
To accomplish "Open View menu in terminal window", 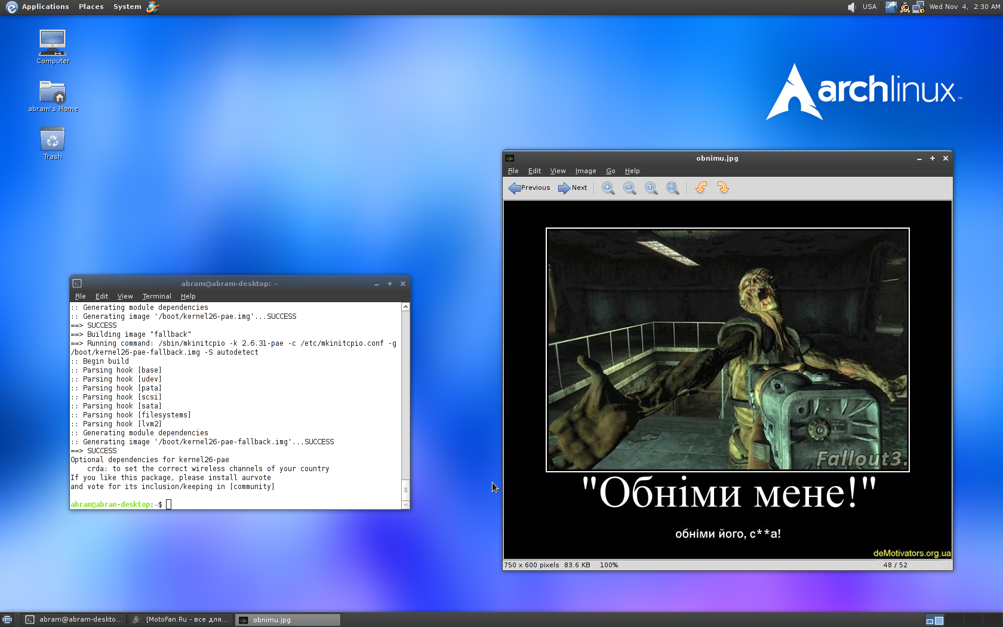I will 125,296.
